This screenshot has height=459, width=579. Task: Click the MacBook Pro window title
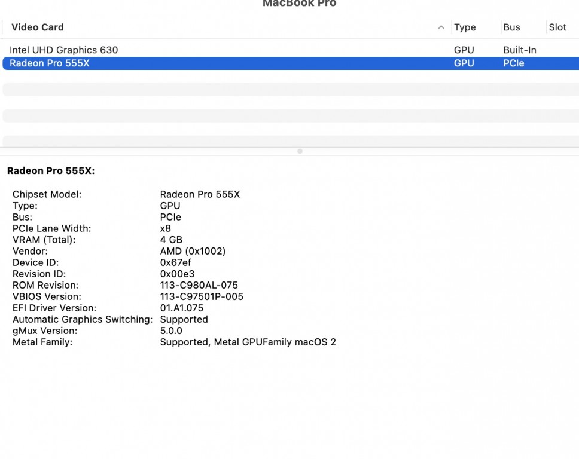pyautogui.click(x=300, y=4)
